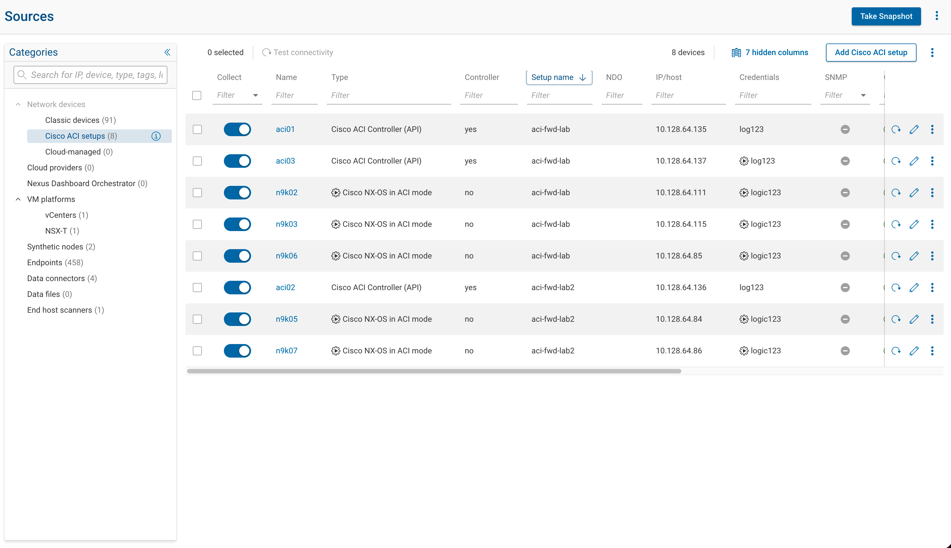Click the Type column header
The image size is (951, 548).
click(x=339, y=77)
